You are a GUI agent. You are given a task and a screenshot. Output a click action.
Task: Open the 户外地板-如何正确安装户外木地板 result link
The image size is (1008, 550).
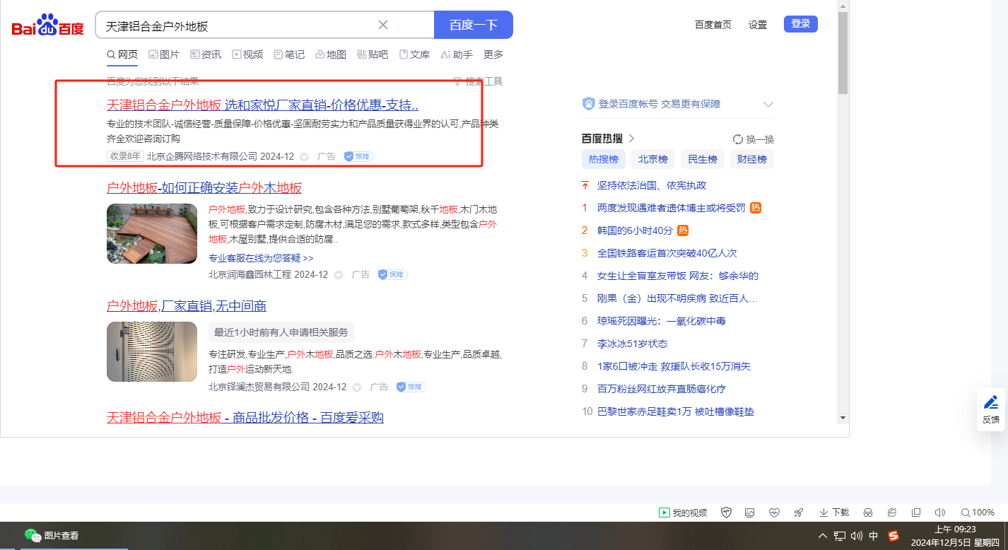tap(204, 187)
